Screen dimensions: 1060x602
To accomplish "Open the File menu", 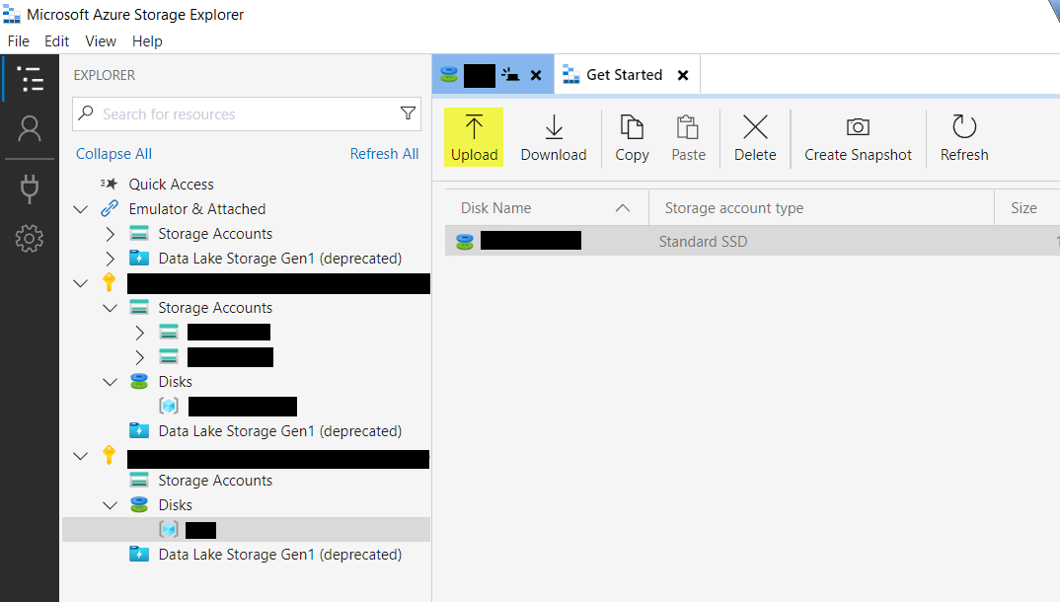I will (x=18, y=41).
